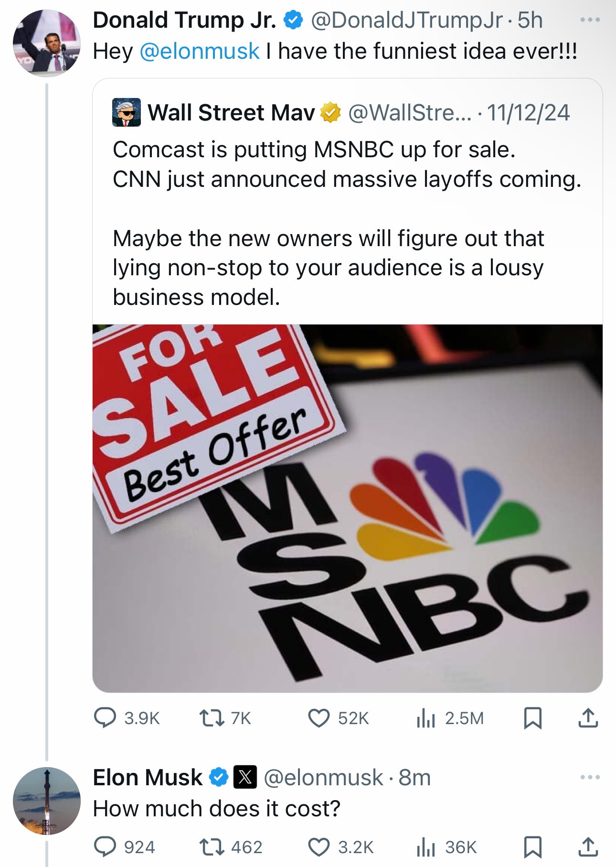
Task: Open the MSNBC for sale image
Action: point(347,508)
